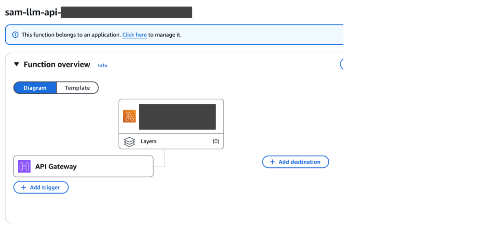Collapse the Function overview section
The height and width of the screenshot is (229, 485).
click(16, 65)
